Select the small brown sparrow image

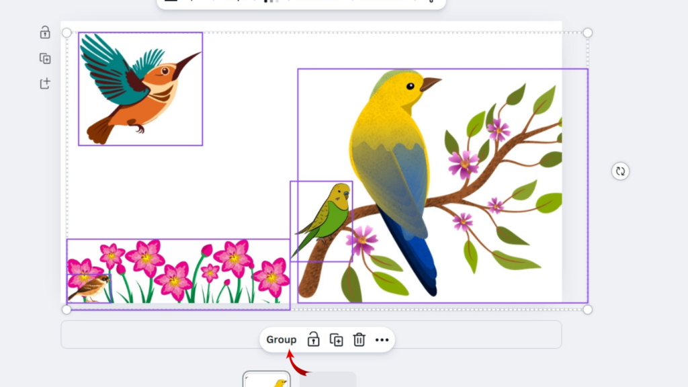(89, 288)
